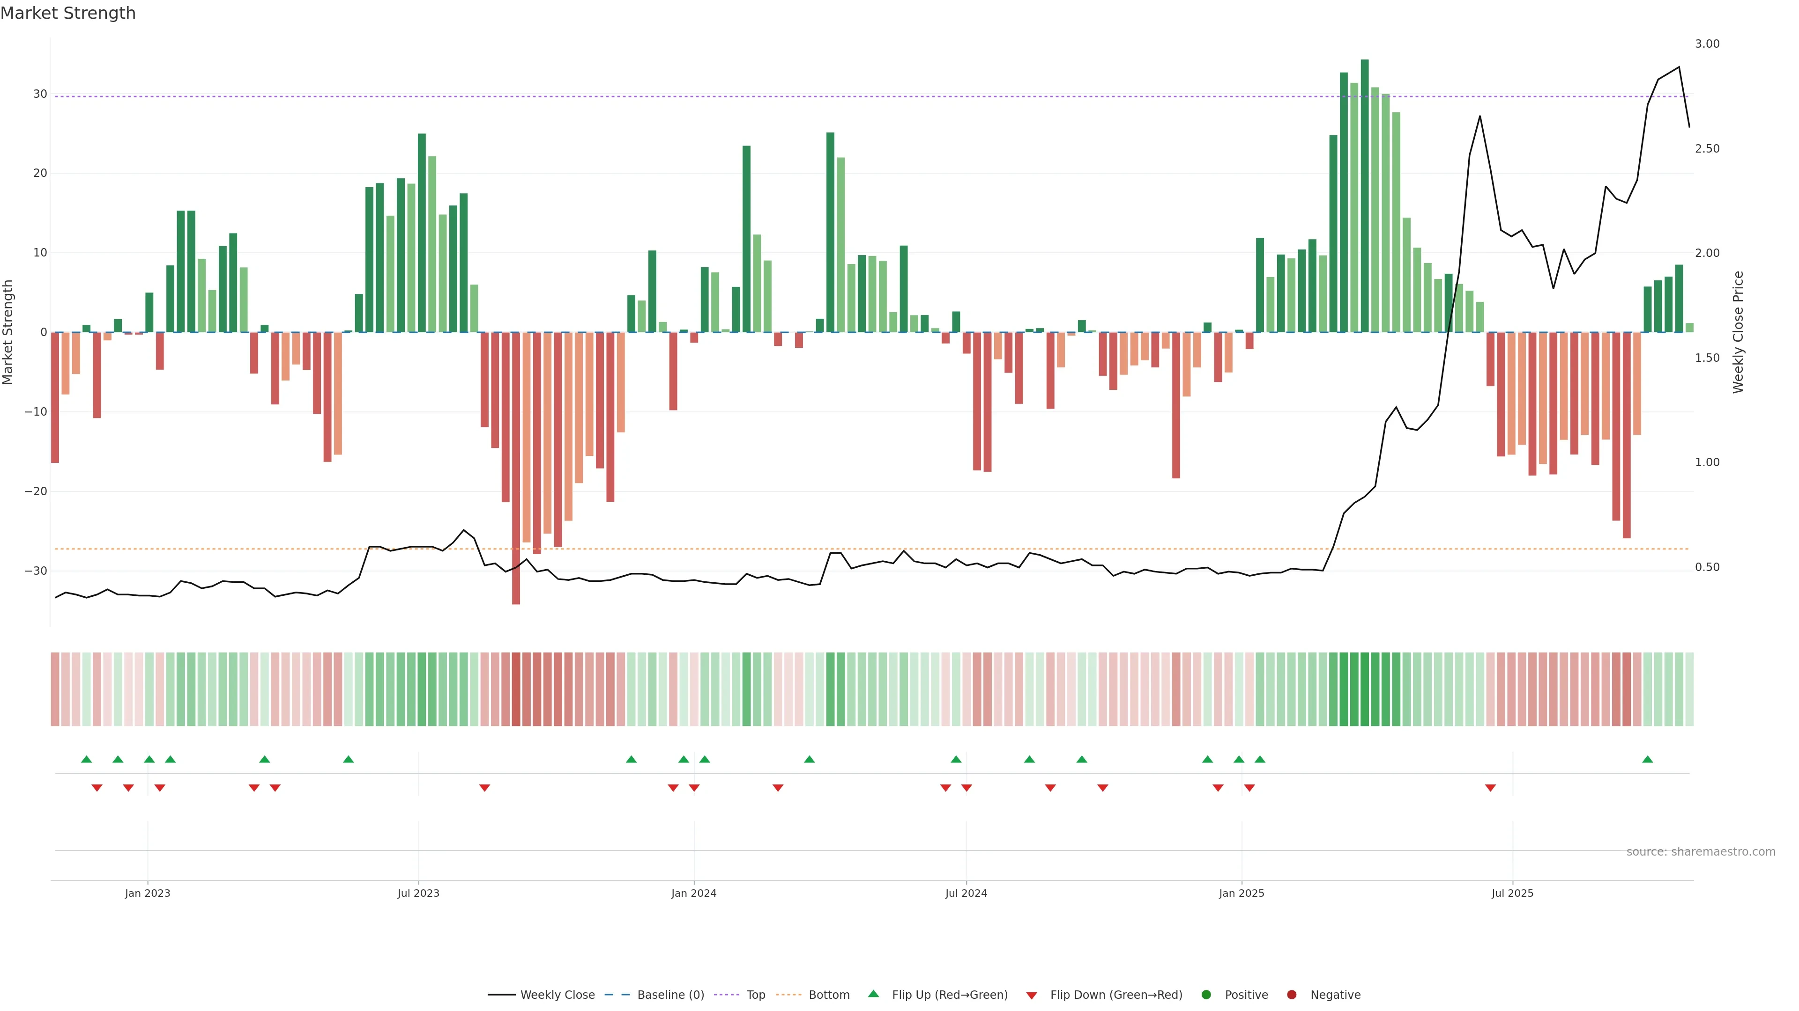Click the source: sharemaestro.com text

1701,852
